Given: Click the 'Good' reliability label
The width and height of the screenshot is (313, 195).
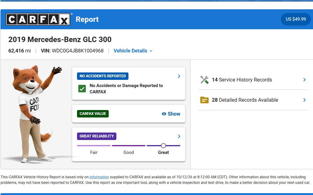Looking at the screenshot, I should pos(129,152).
